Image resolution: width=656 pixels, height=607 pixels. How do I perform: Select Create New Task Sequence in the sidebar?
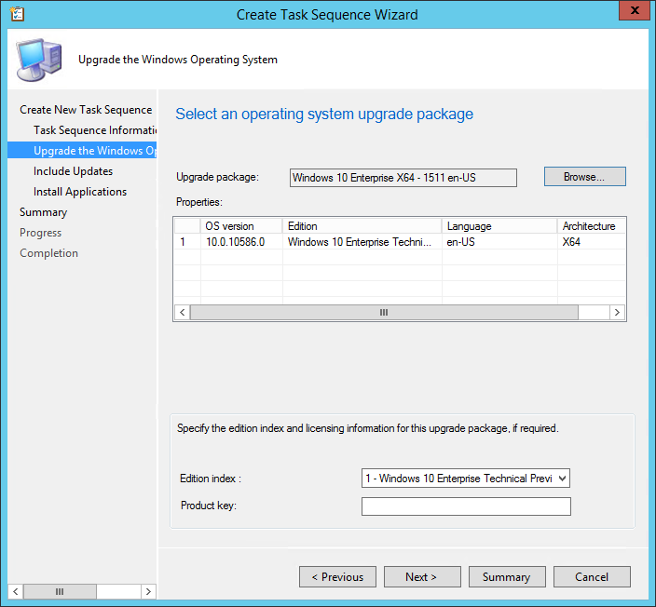point(86,110)
